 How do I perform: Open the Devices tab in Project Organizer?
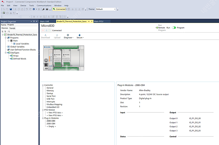(x=5, y=28)
